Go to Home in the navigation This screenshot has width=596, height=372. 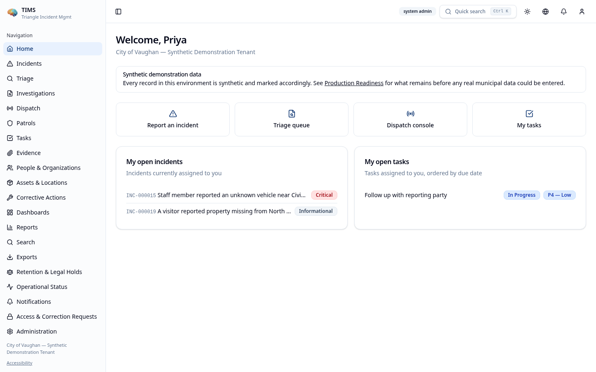pos(53,49)
